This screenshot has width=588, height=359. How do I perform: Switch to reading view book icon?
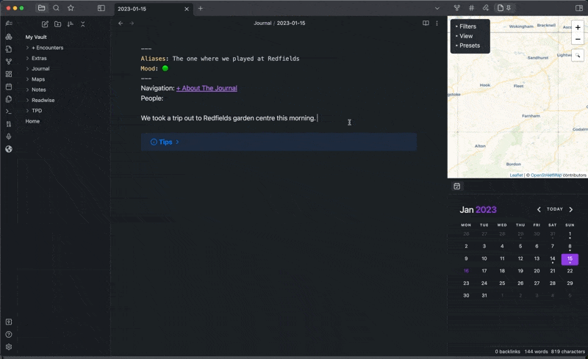[426, 23]
